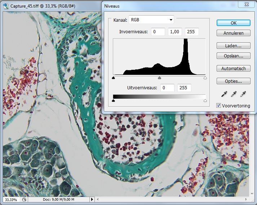Open the Opties... dialog
Screen dimensions: 257x205
click(233, 81)
